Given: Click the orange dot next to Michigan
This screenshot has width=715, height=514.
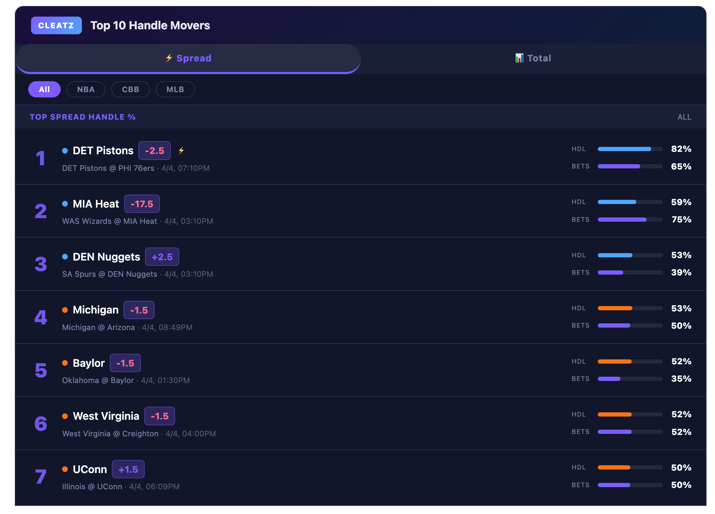Looking at the screenshot, I should point(65,310).
